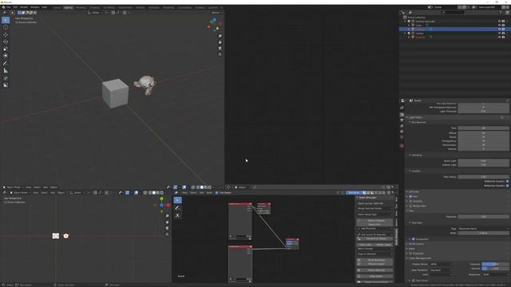Click the zoom icon in bottom-left viewport
511x287 pixels.
(167, 216)
